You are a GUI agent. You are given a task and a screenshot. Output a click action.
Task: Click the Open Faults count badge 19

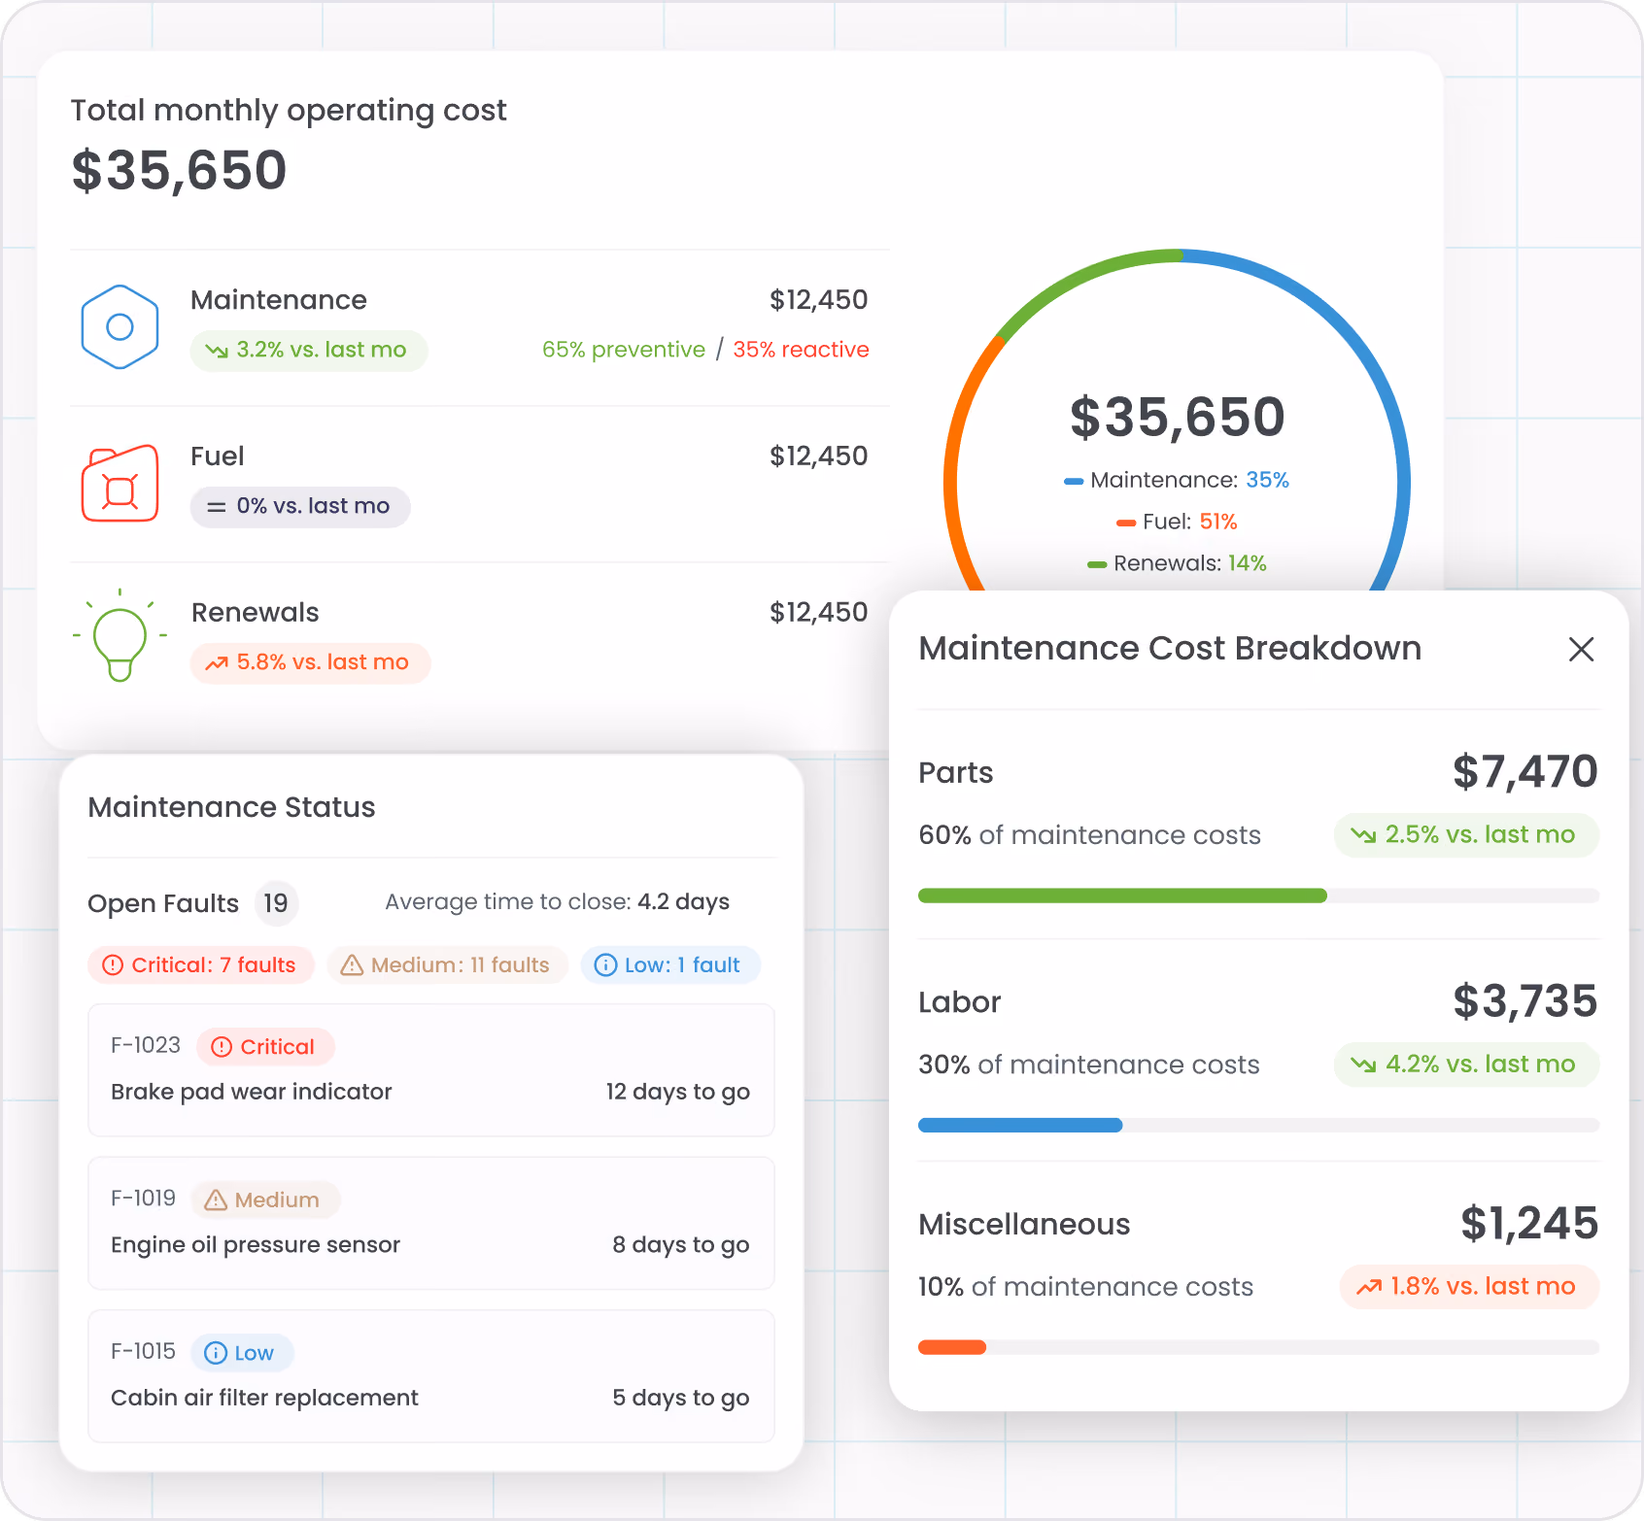click(276, 903)
